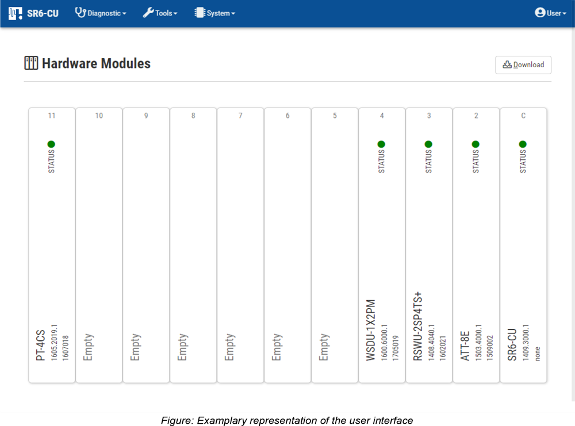Image resolution: width=575 pixels, height=426 pixels.
Task: Open the System dropdown menu
Action: click(x=221, y=13)
